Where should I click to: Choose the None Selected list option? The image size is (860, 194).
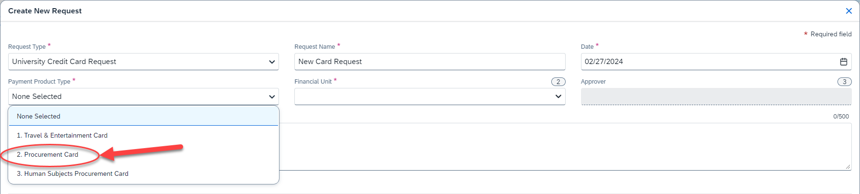(38, 116)
